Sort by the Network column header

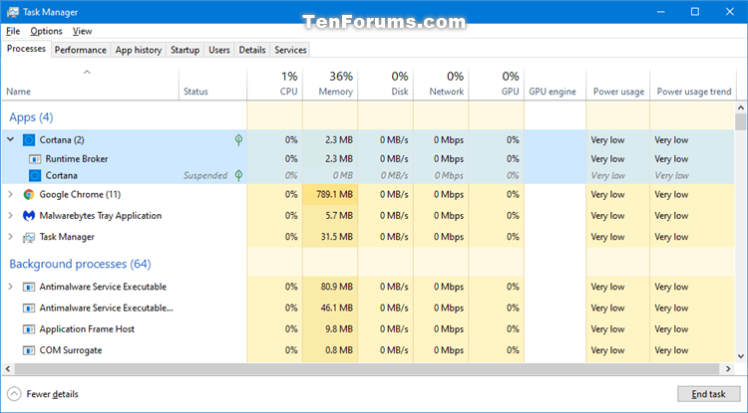[x=441, y=85]
